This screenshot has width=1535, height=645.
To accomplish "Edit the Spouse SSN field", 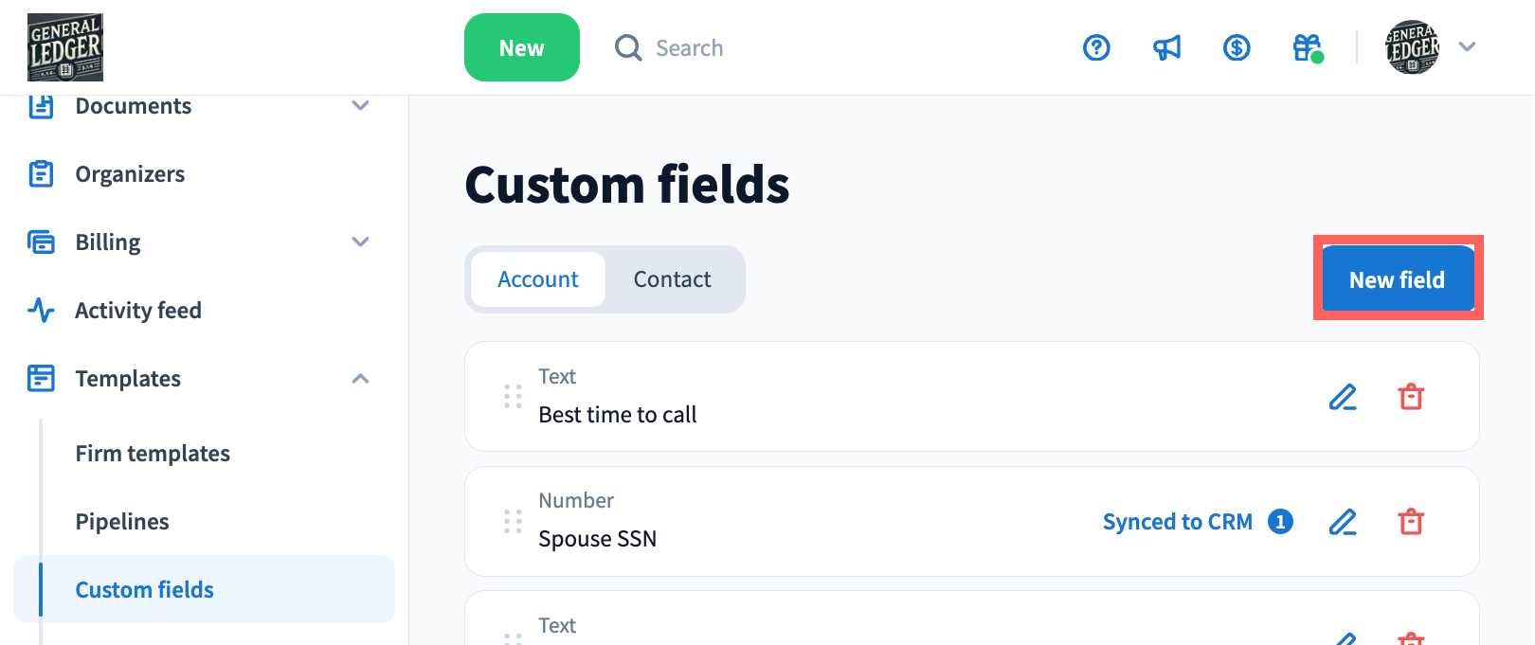I will (1343, 522).
